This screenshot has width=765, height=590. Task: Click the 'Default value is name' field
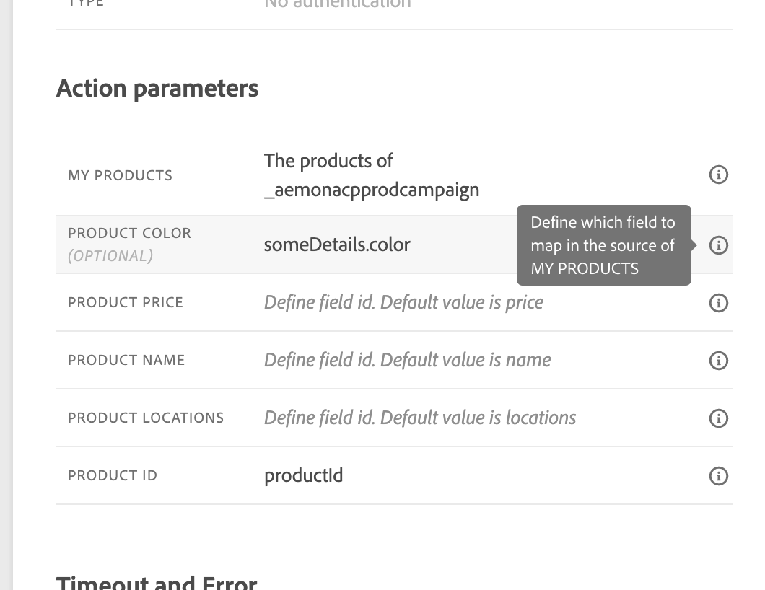[407, 360]
